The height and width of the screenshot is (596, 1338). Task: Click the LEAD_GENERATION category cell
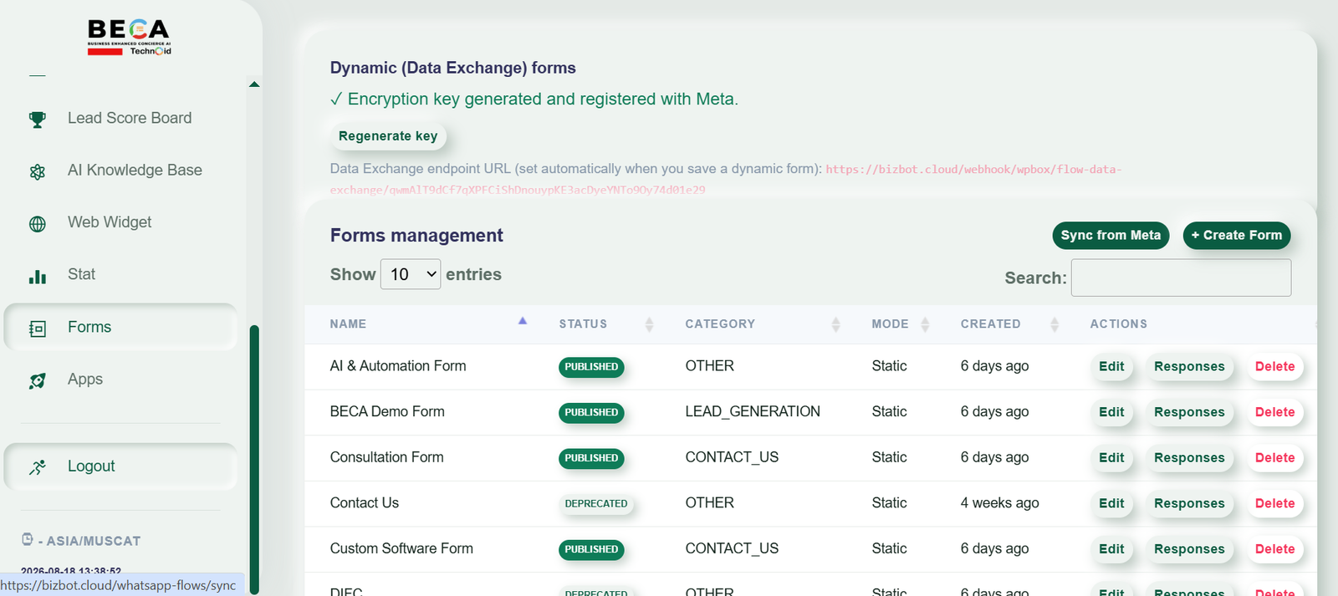pos(753,411)
